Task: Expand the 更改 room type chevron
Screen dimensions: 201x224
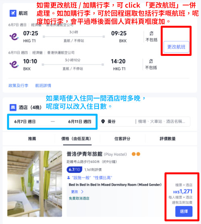Action: 82,191
